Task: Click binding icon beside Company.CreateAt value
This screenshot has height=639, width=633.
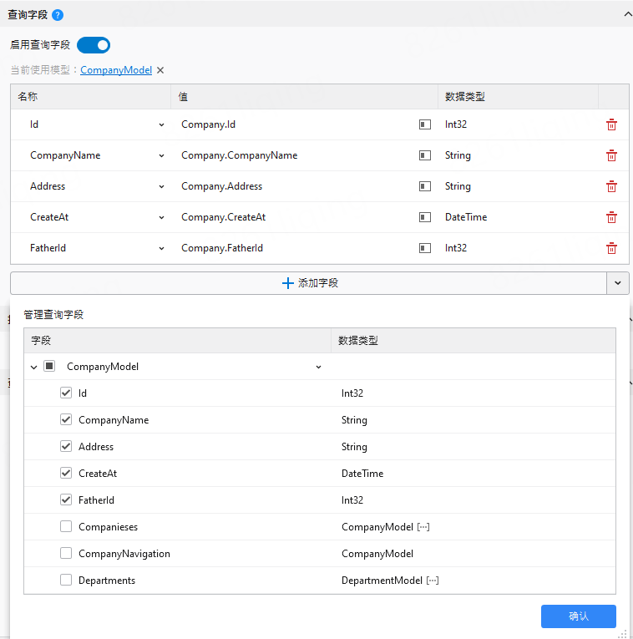Action: [x=425, y=217]
